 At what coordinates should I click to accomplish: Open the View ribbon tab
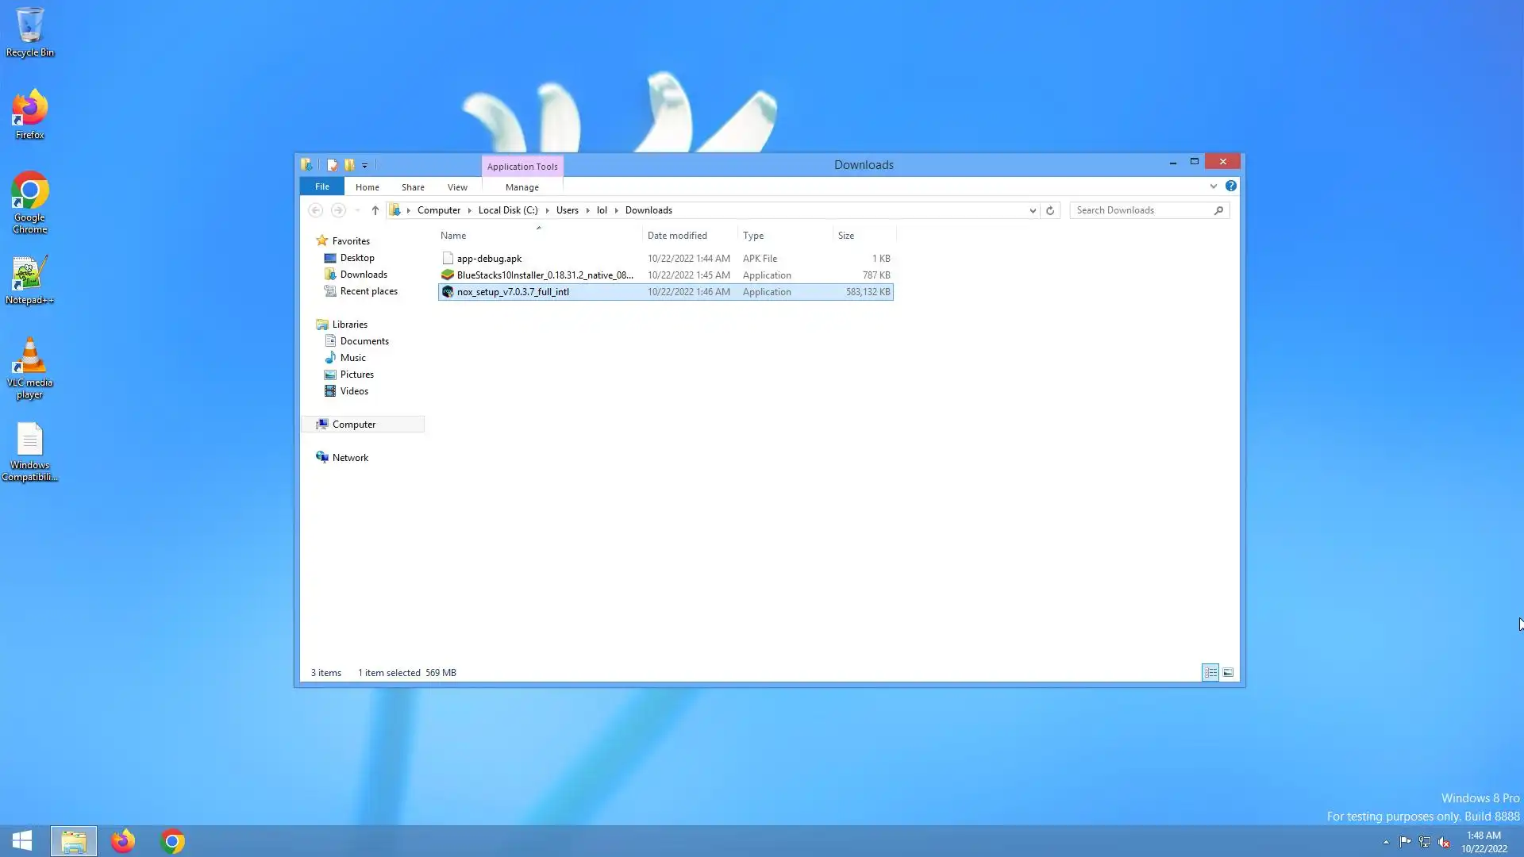457,187
